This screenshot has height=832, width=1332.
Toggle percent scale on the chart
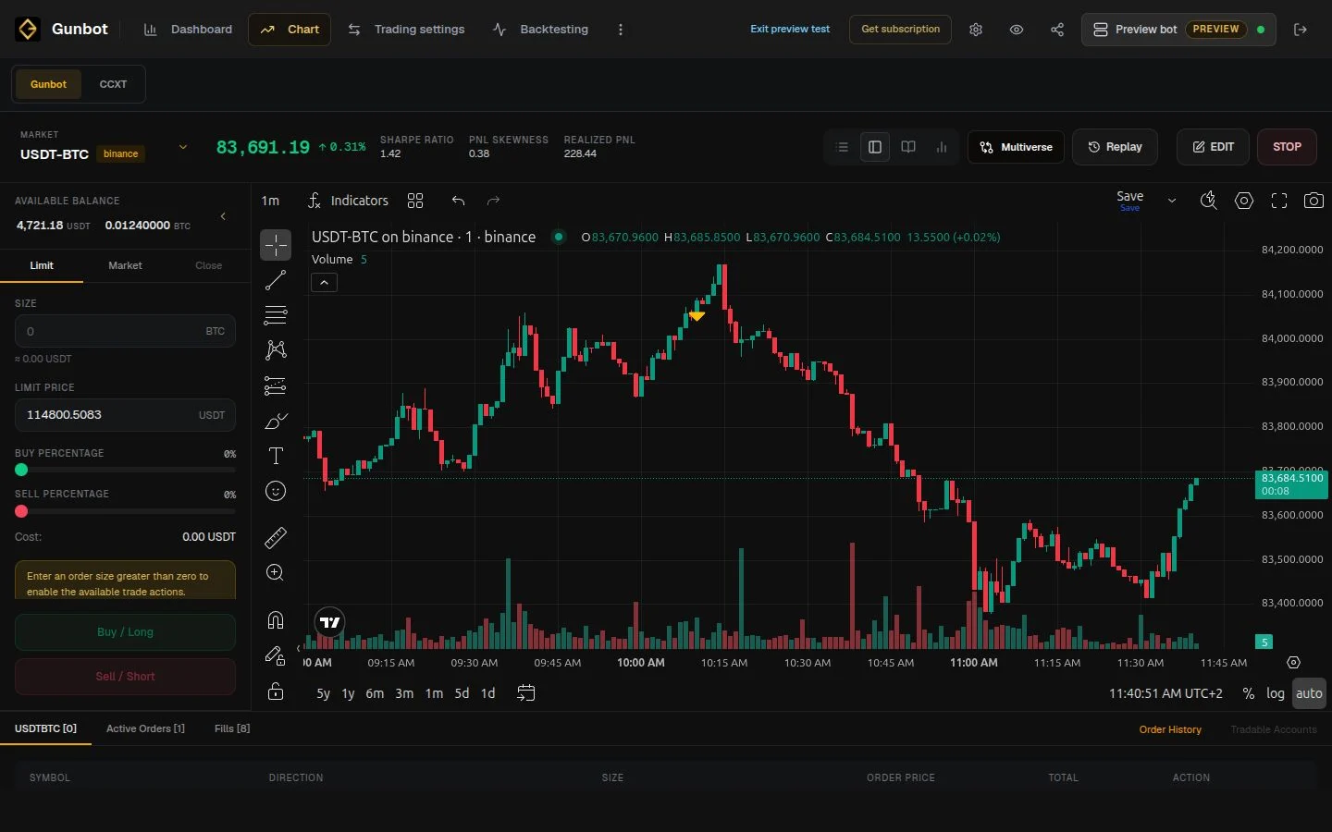[1249, 693]
